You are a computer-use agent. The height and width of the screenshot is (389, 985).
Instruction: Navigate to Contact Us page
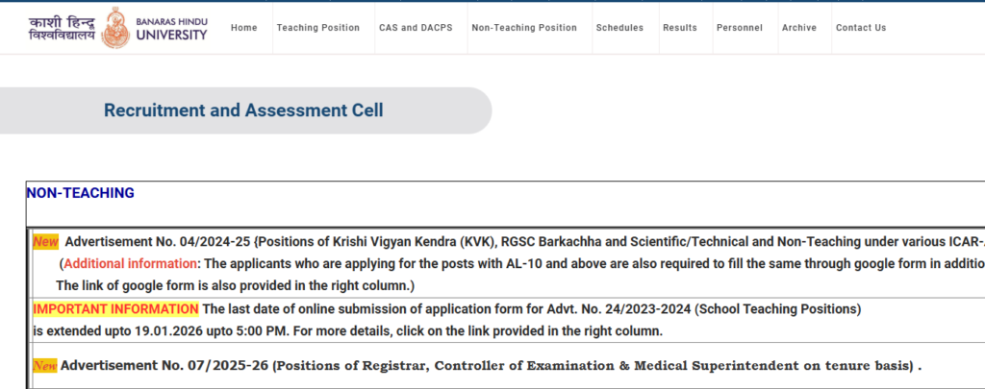pos(861,28)
